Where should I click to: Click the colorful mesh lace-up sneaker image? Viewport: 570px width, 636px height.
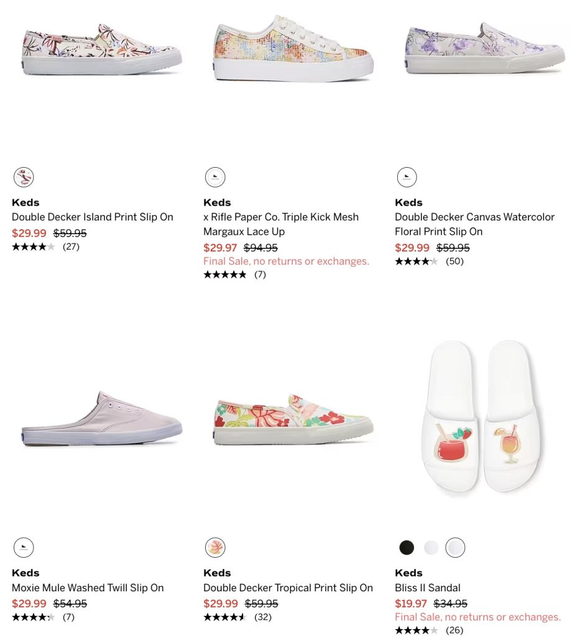point(293,48)
